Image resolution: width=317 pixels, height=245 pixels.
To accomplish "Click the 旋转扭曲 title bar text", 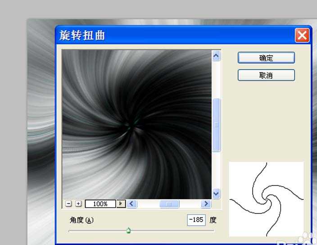I will 82,36.
